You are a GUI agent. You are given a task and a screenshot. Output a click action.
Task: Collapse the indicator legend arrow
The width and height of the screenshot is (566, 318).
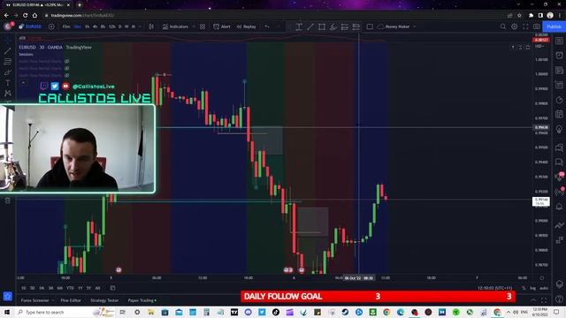coord(24,82)
